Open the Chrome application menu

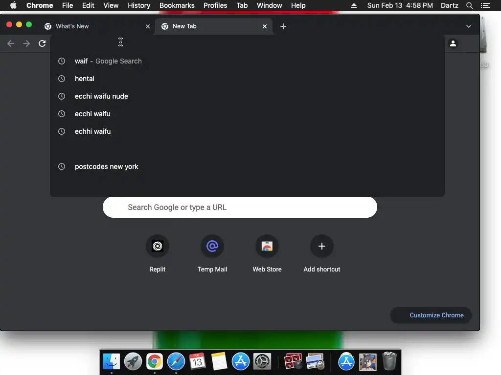tap(40, 5)
